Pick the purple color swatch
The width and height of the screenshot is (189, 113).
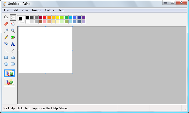(83, 17)
